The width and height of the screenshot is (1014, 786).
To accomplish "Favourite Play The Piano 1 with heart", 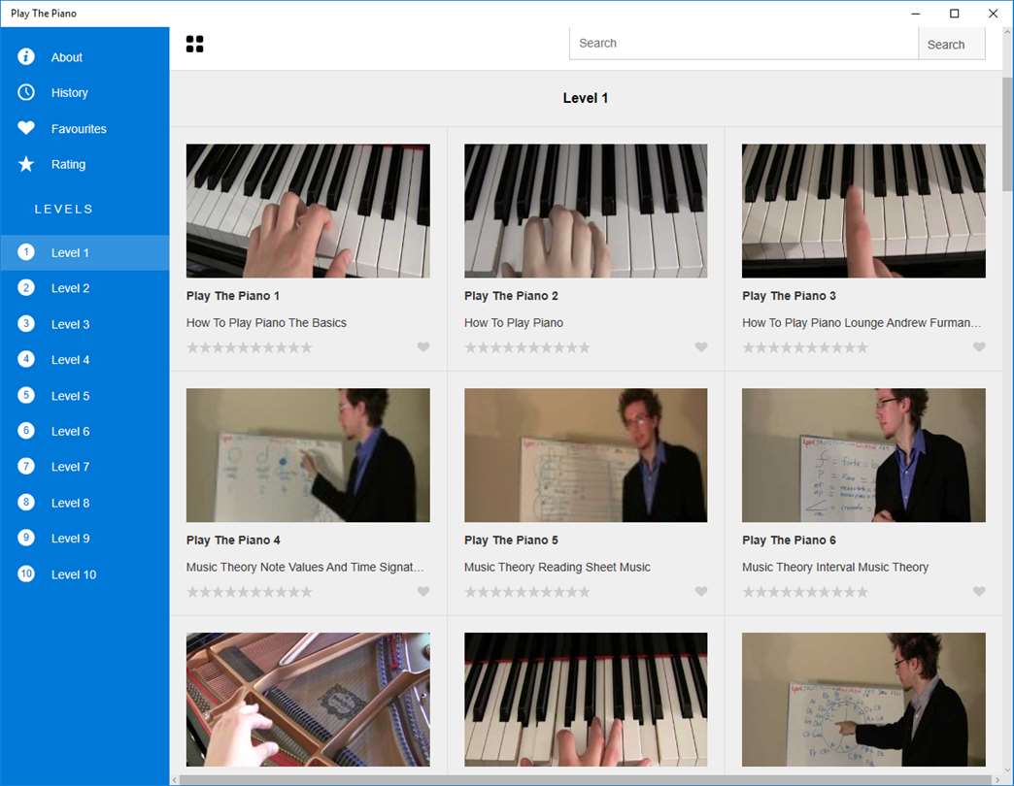I will pyautogui.click(x=422, y=346).
